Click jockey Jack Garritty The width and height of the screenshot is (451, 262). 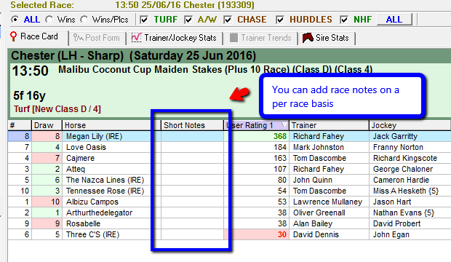click(x=395, y=136)
